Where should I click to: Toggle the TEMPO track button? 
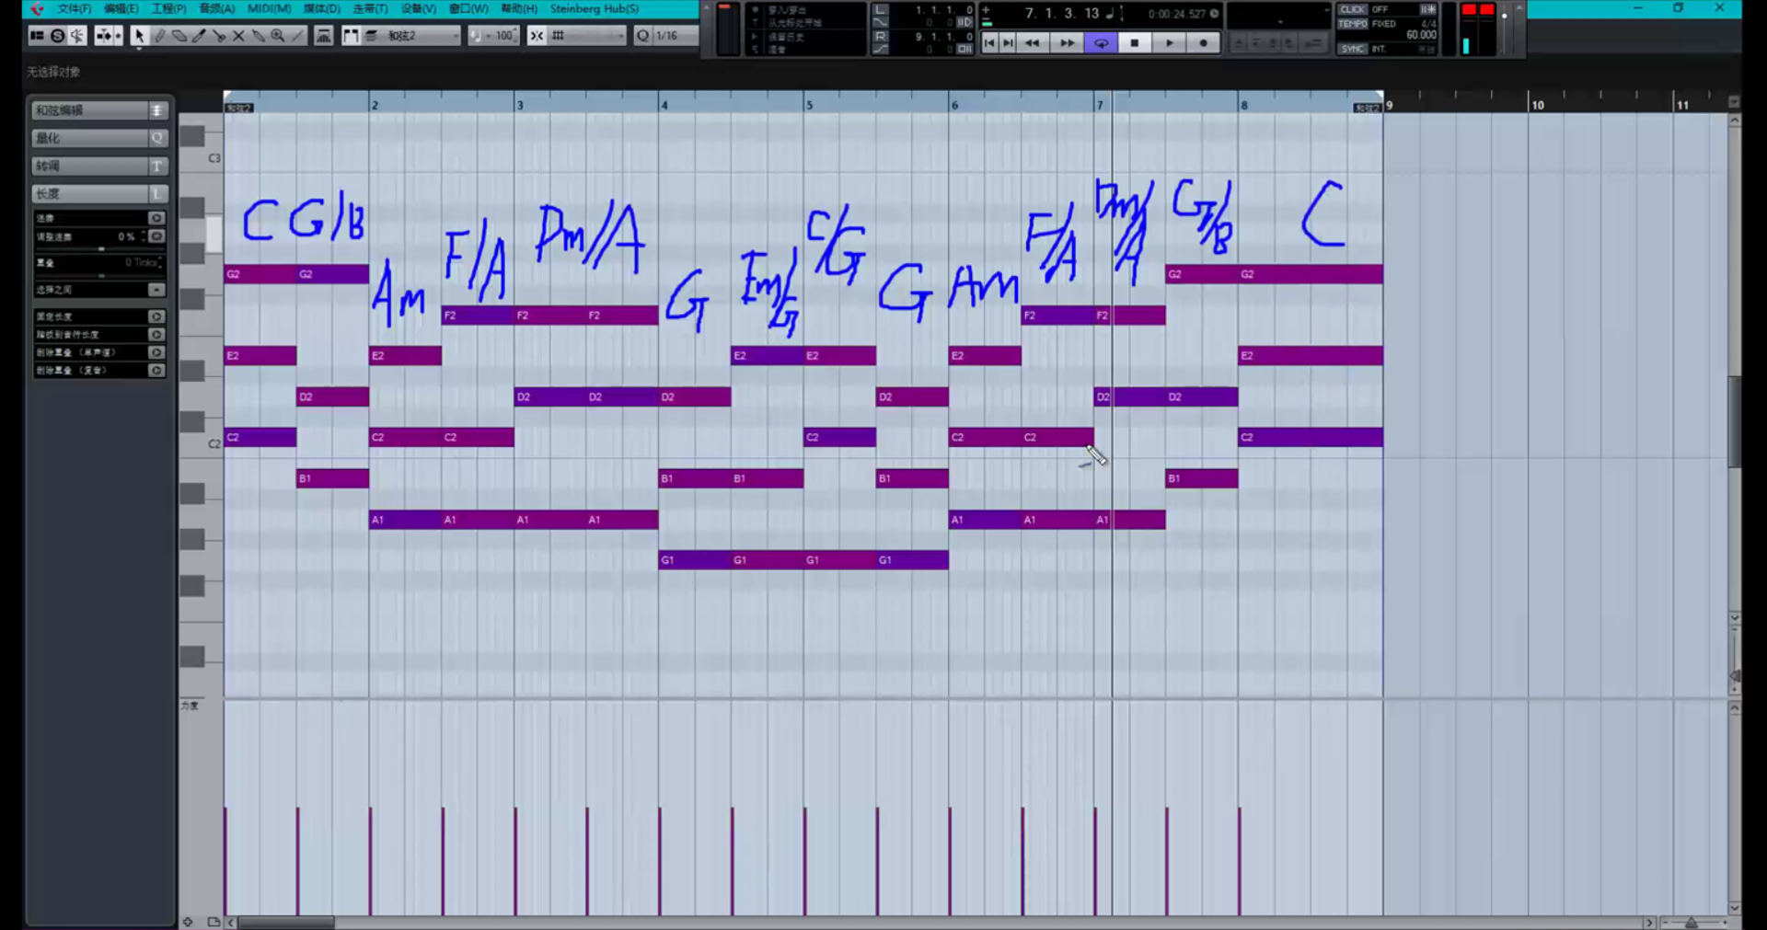(x=1352, y=24)
